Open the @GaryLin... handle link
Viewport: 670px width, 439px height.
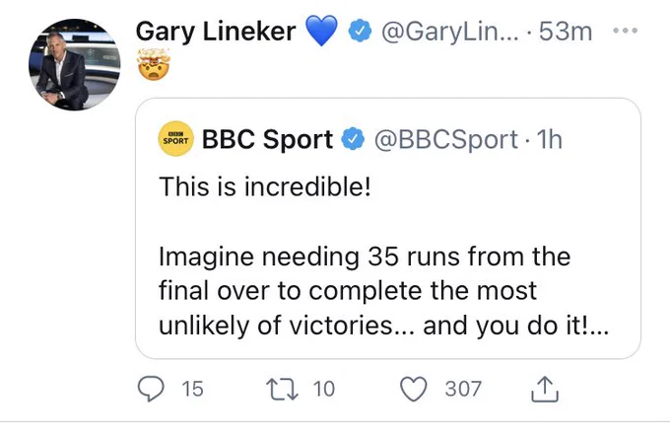pyautogui.click(x=450, y=32)
